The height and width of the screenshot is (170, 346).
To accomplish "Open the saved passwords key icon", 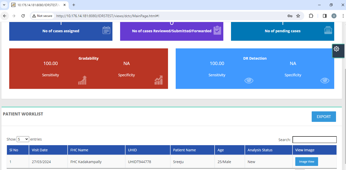I will pyautogui.click(x=290, y=16).
